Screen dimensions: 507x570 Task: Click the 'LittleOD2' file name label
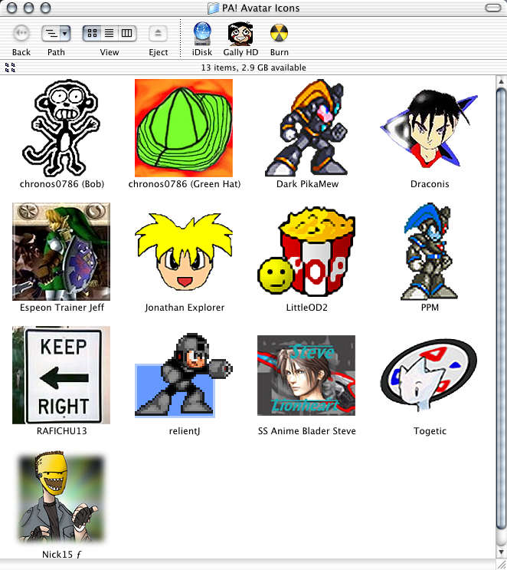[306, 308]
